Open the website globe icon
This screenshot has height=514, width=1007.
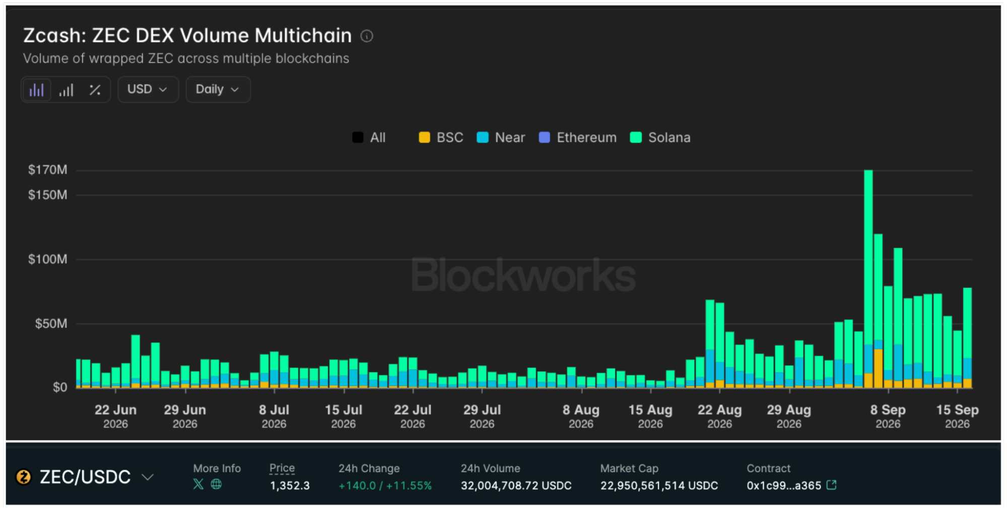click(216, 484)
